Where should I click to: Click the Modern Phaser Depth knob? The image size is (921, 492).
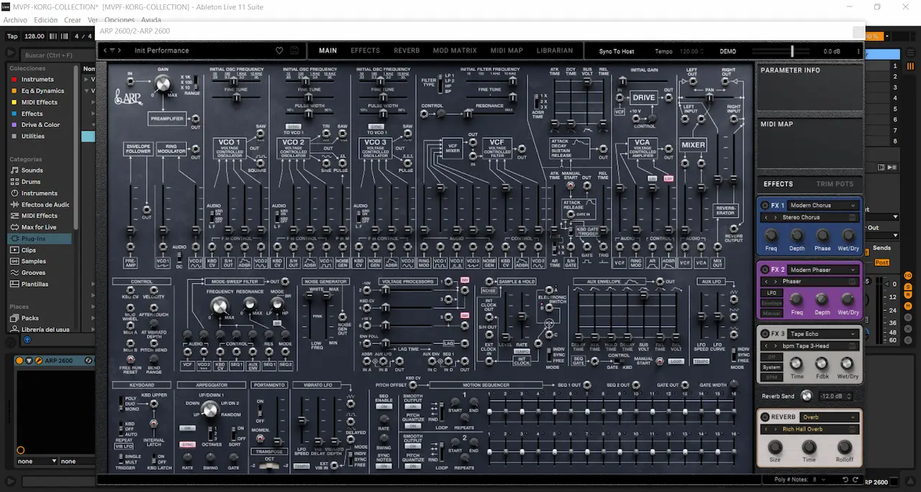[822, 300]
